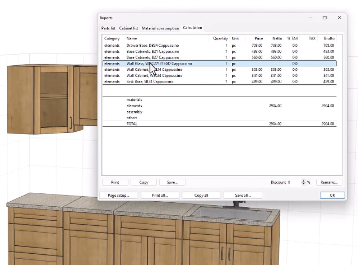This screenshot has width=358, height=265.
Task: Click price cell 708.00 of Drawer Base
Action: (x=257, y=45)
